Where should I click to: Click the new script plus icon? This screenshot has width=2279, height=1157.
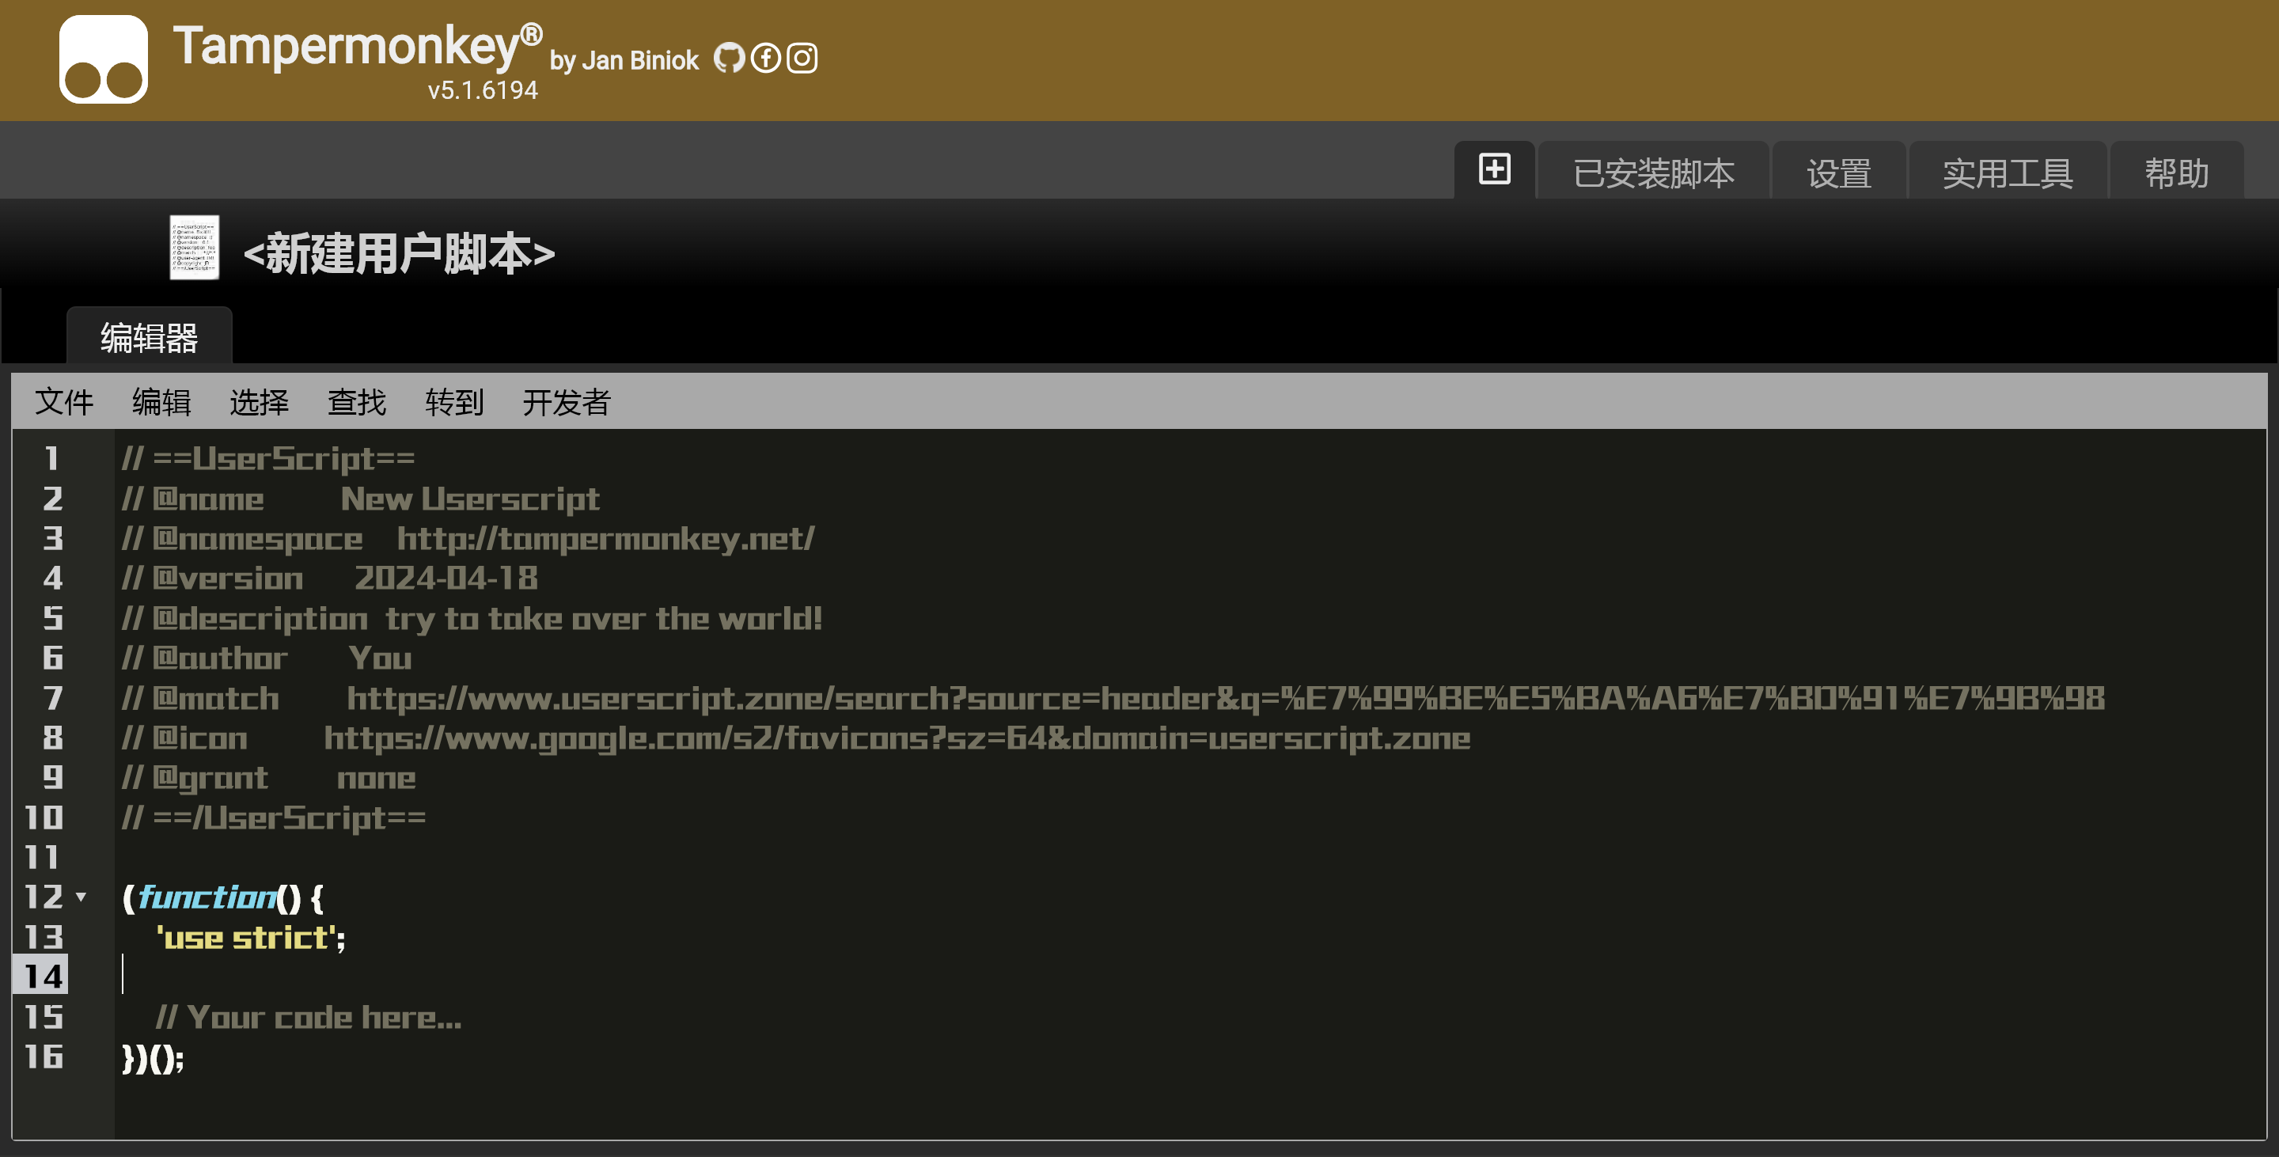pos(1494,169)
